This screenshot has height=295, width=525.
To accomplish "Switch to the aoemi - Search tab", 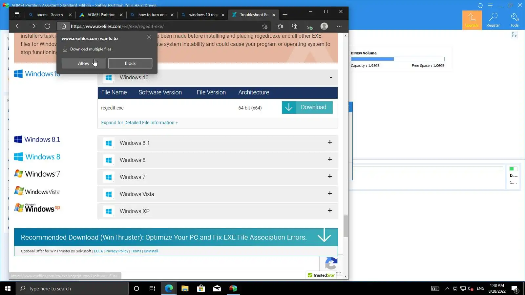I will [x=50, y=15].
